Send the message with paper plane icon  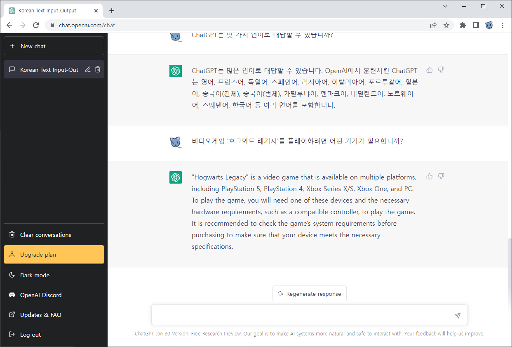coord(458,315)
